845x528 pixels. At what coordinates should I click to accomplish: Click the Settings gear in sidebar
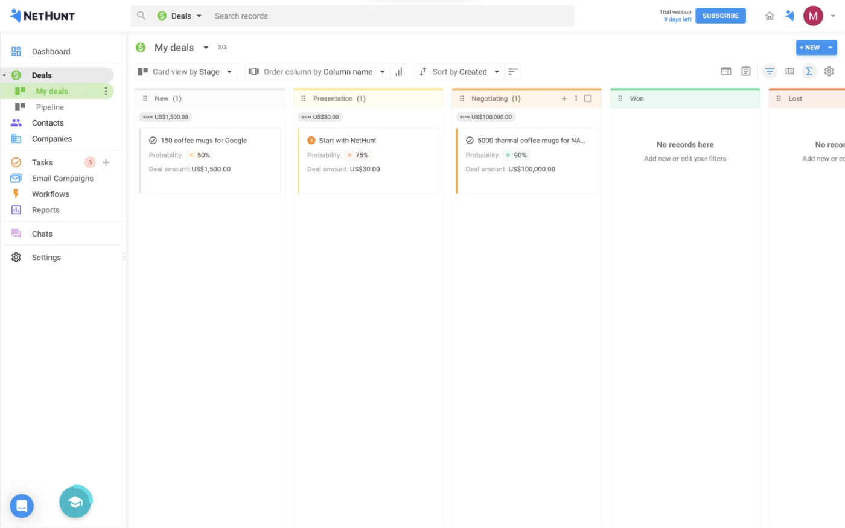click(16, 257)
